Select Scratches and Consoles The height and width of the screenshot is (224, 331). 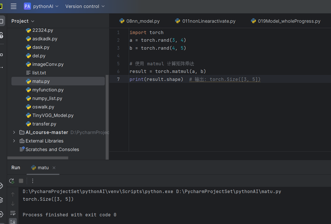(52, 149)
